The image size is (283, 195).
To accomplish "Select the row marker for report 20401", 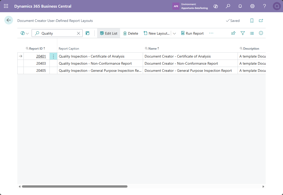I will point(21,56).
